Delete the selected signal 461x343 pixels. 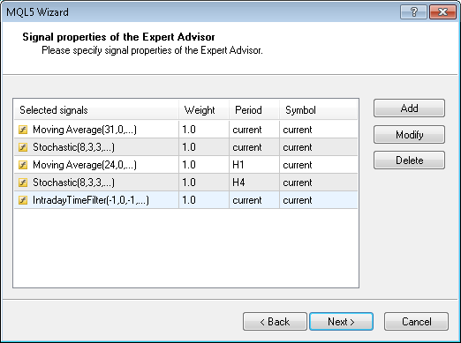tap(409, 160)
